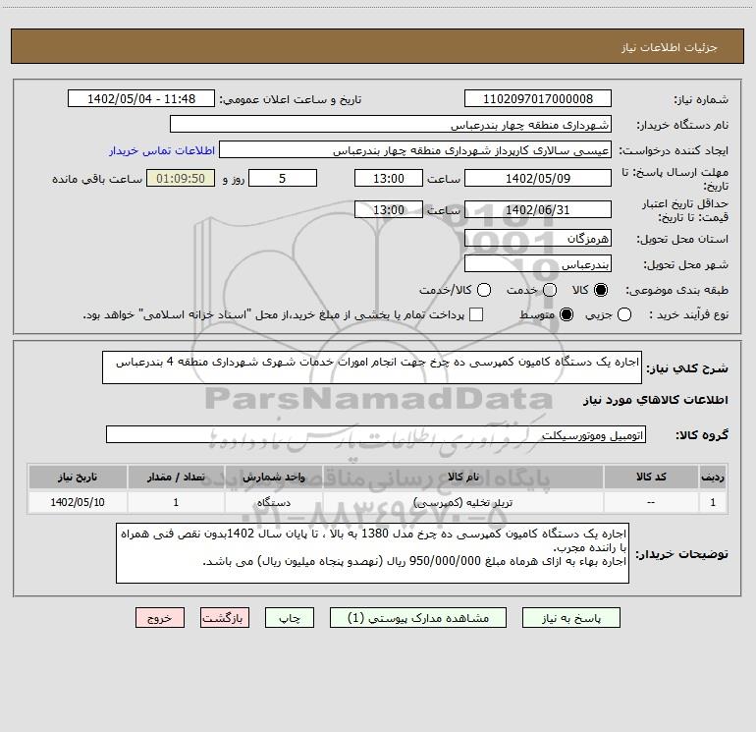Open مشاهده مدارک پیوستی (1) attachments

pos(418,618)
